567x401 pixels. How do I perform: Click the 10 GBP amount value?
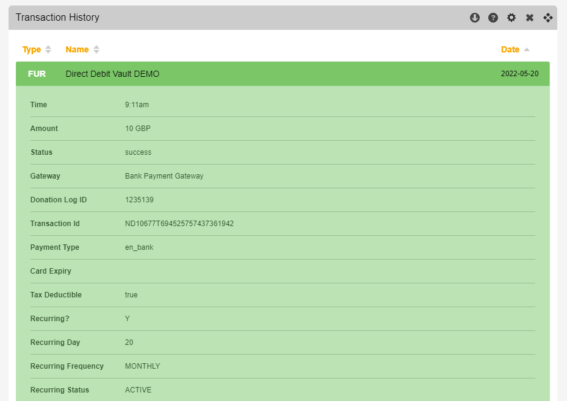(x=137, y=129)
